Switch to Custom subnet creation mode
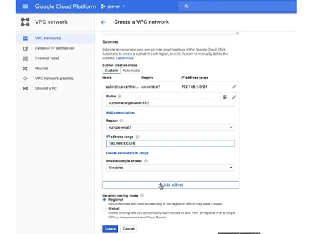Image resolution: width=313 pixels, height=234 pixels. coord(111,71)
